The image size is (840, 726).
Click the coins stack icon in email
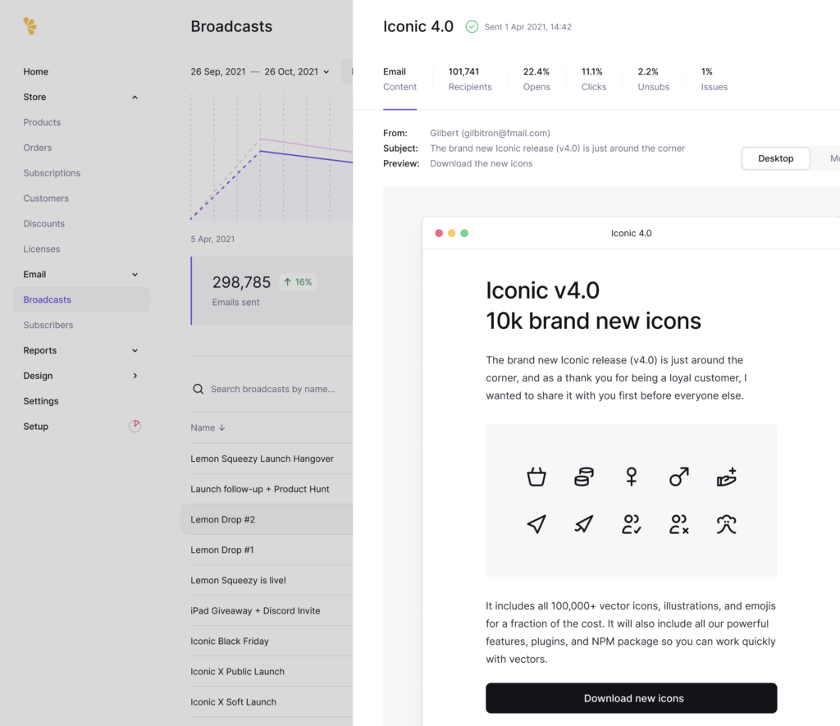pyautogui.click(x=584, y=477)
